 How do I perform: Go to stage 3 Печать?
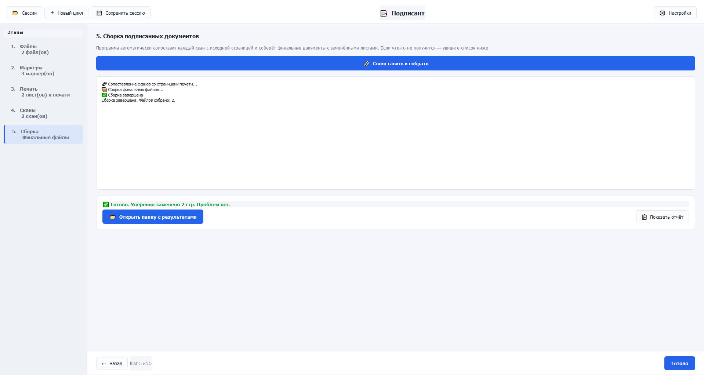tap(43, 92)
